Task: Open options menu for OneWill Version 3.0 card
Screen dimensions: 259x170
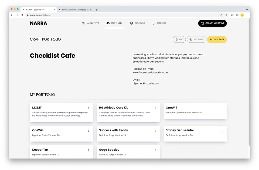Action: click(x=88, y=131)
